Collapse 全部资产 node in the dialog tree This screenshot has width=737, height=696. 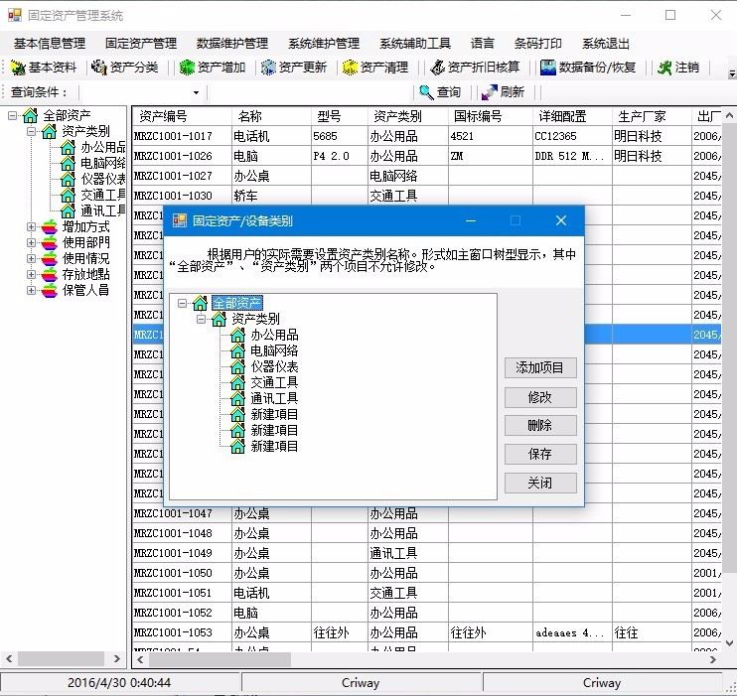[x=182, y=303]
